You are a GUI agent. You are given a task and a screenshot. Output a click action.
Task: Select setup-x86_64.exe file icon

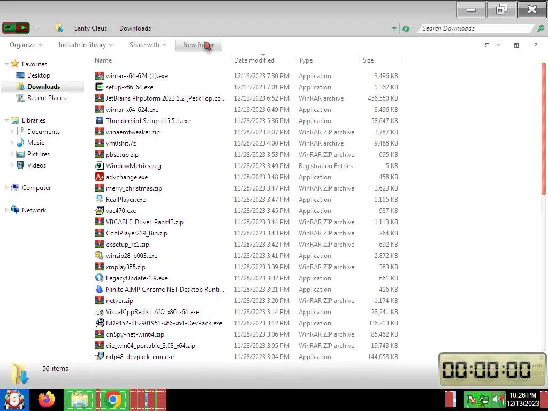(x=100, y=87)
